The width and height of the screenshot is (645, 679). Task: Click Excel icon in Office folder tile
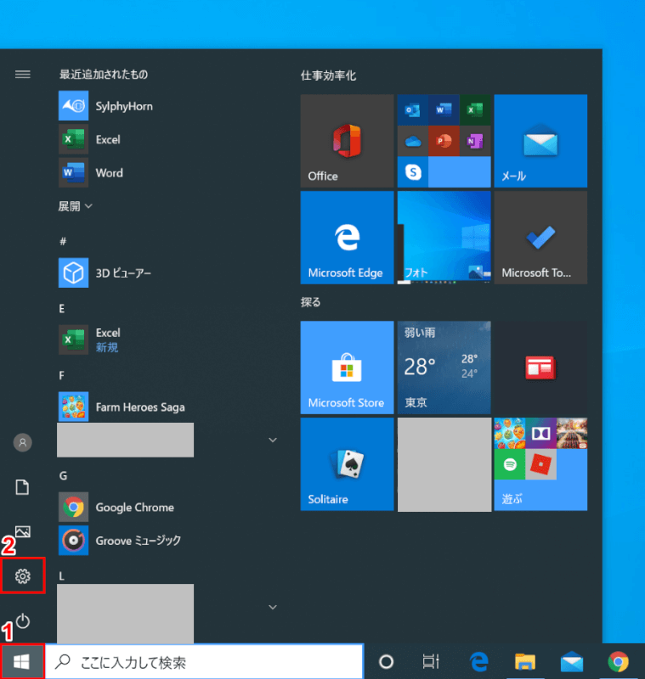click(x=475, y=110)
